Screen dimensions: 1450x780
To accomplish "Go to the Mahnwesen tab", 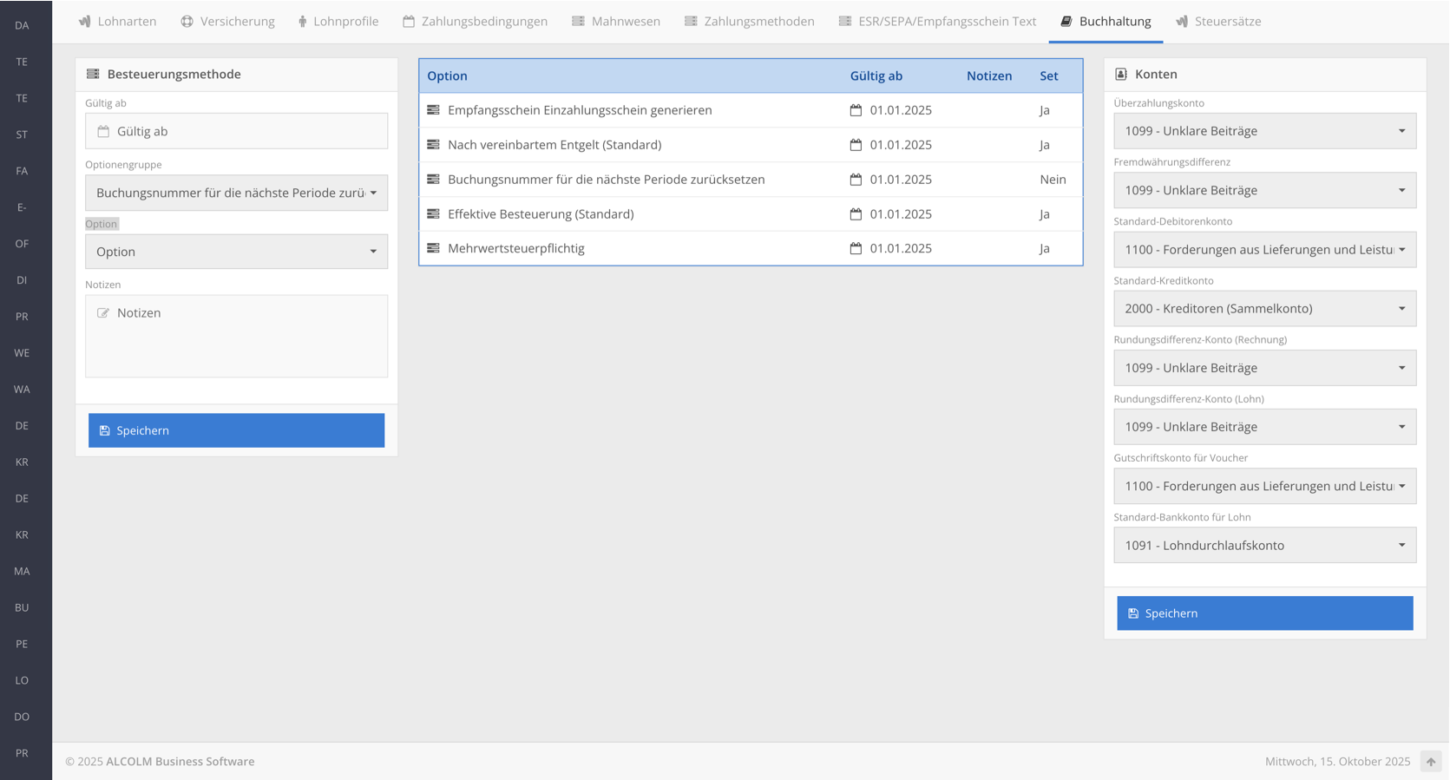I will click(616, 22).
